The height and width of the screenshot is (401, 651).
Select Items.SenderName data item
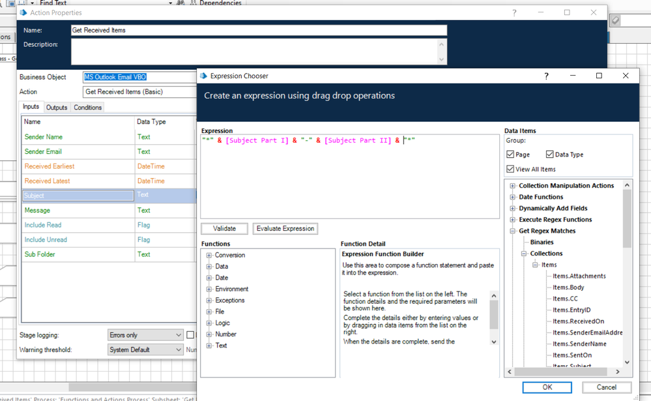coord(579,344)
